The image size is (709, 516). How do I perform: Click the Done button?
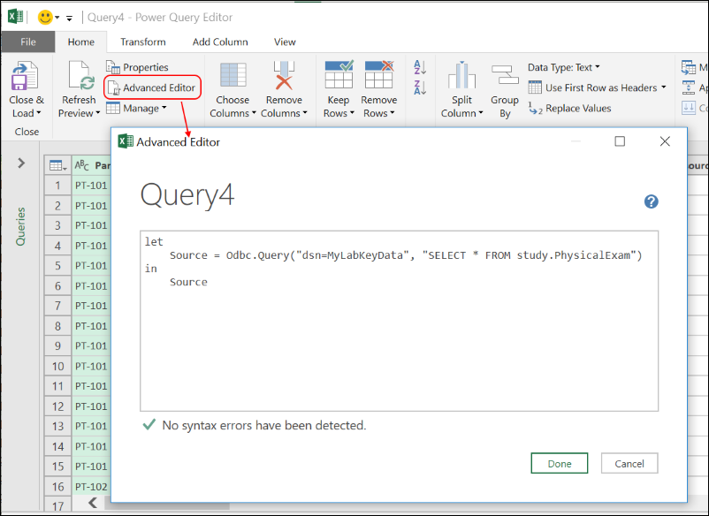coord(560,463)
